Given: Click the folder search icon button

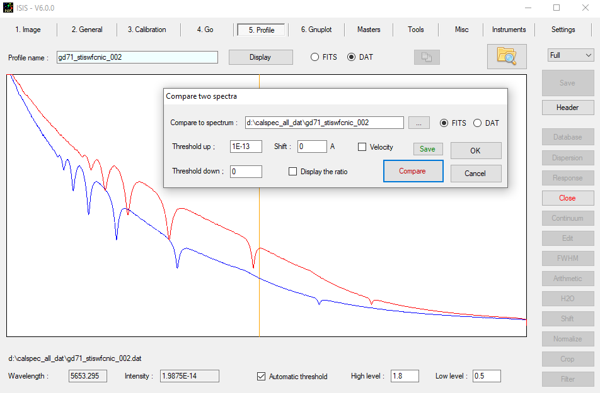Looking at the screenshot, I should [x=507, y=57].
